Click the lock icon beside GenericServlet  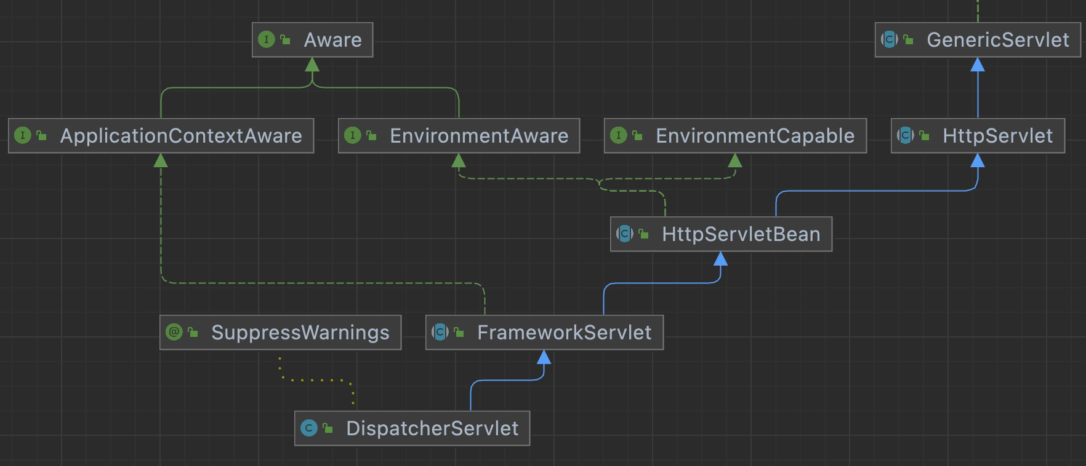click(x=909, y=40)
